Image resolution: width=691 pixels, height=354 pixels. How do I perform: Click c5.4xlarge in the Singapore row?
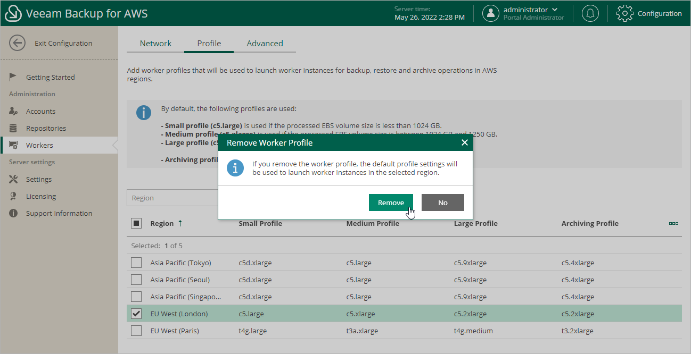point(578,297)
